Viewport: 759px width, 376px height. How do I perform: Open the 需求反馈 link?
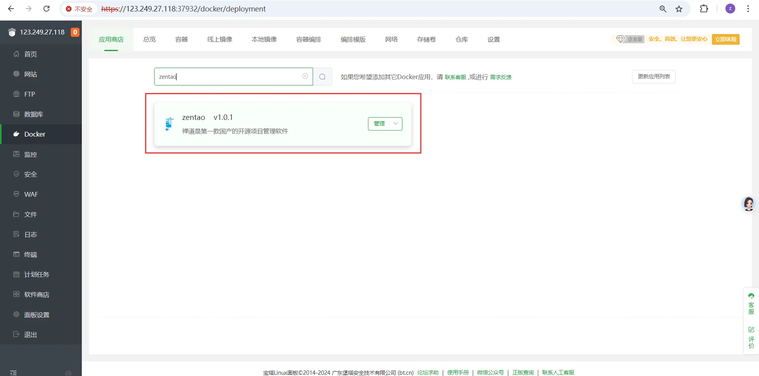[501, 77]
